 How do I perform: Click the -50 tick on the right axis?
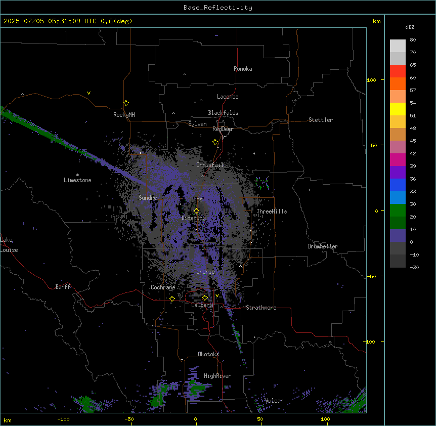[371, 276]
